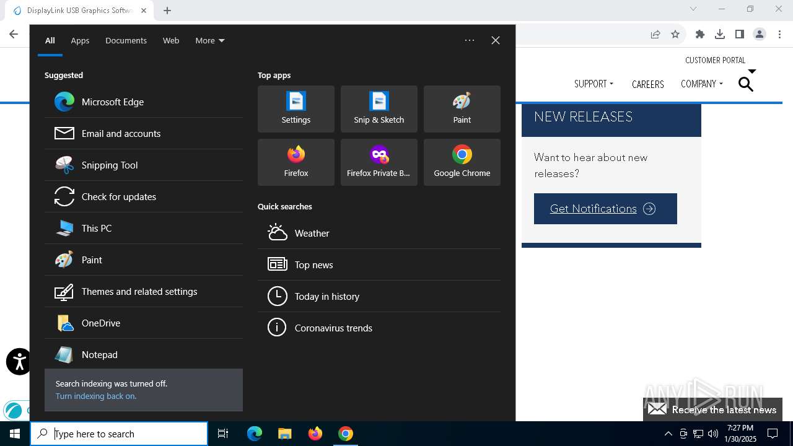Screen dimensions: 793x446
Task: Open the taskbar clock and date
Action: tap(740, 434)
